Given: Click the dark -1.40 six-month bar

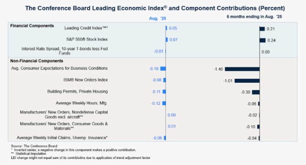Looking at the screenshot, I should 242,69.
